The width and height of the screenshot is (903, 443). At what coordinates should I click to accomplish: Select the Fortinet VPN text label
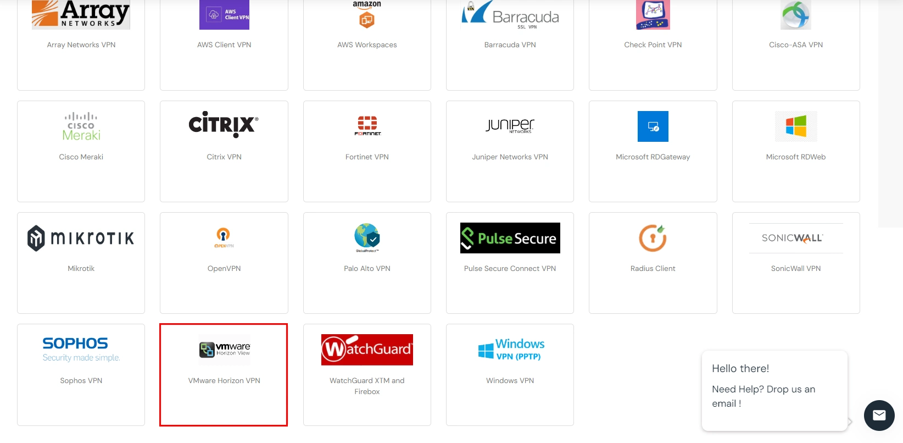click(x=367, y=157)
